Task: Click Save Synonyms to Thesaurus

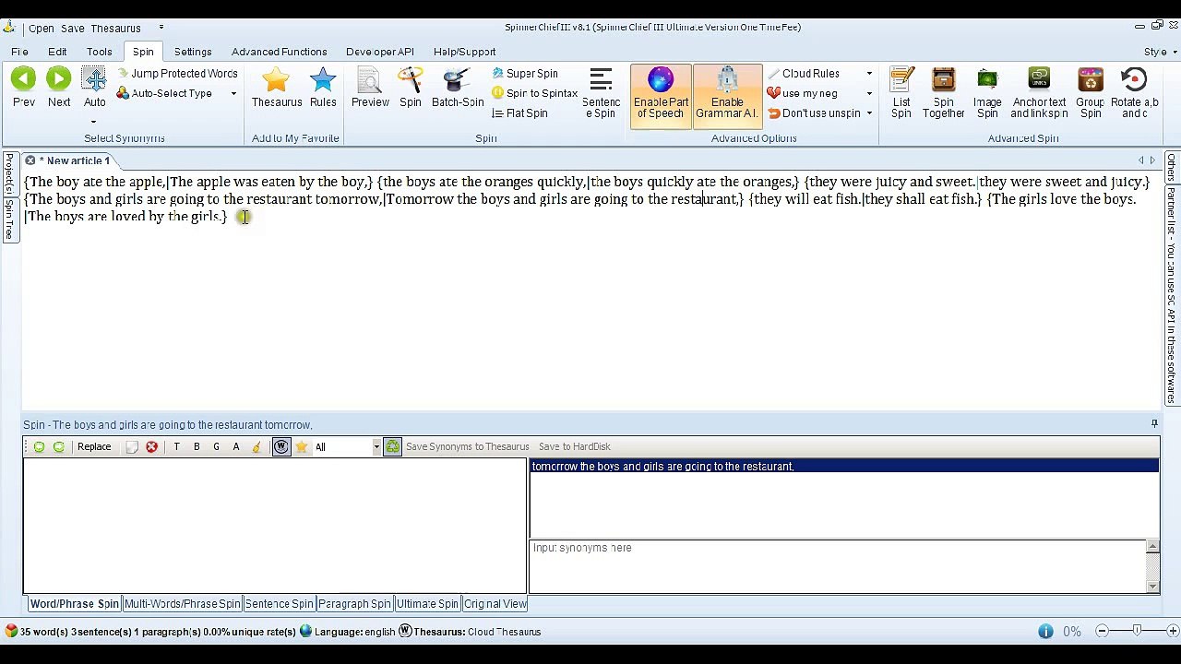Action: tap(468, 447)
